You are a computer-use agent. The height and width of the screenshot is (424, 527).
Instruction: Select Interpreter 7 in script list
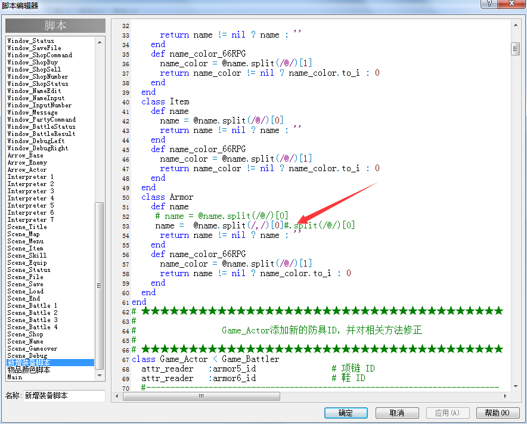(30, 219)
